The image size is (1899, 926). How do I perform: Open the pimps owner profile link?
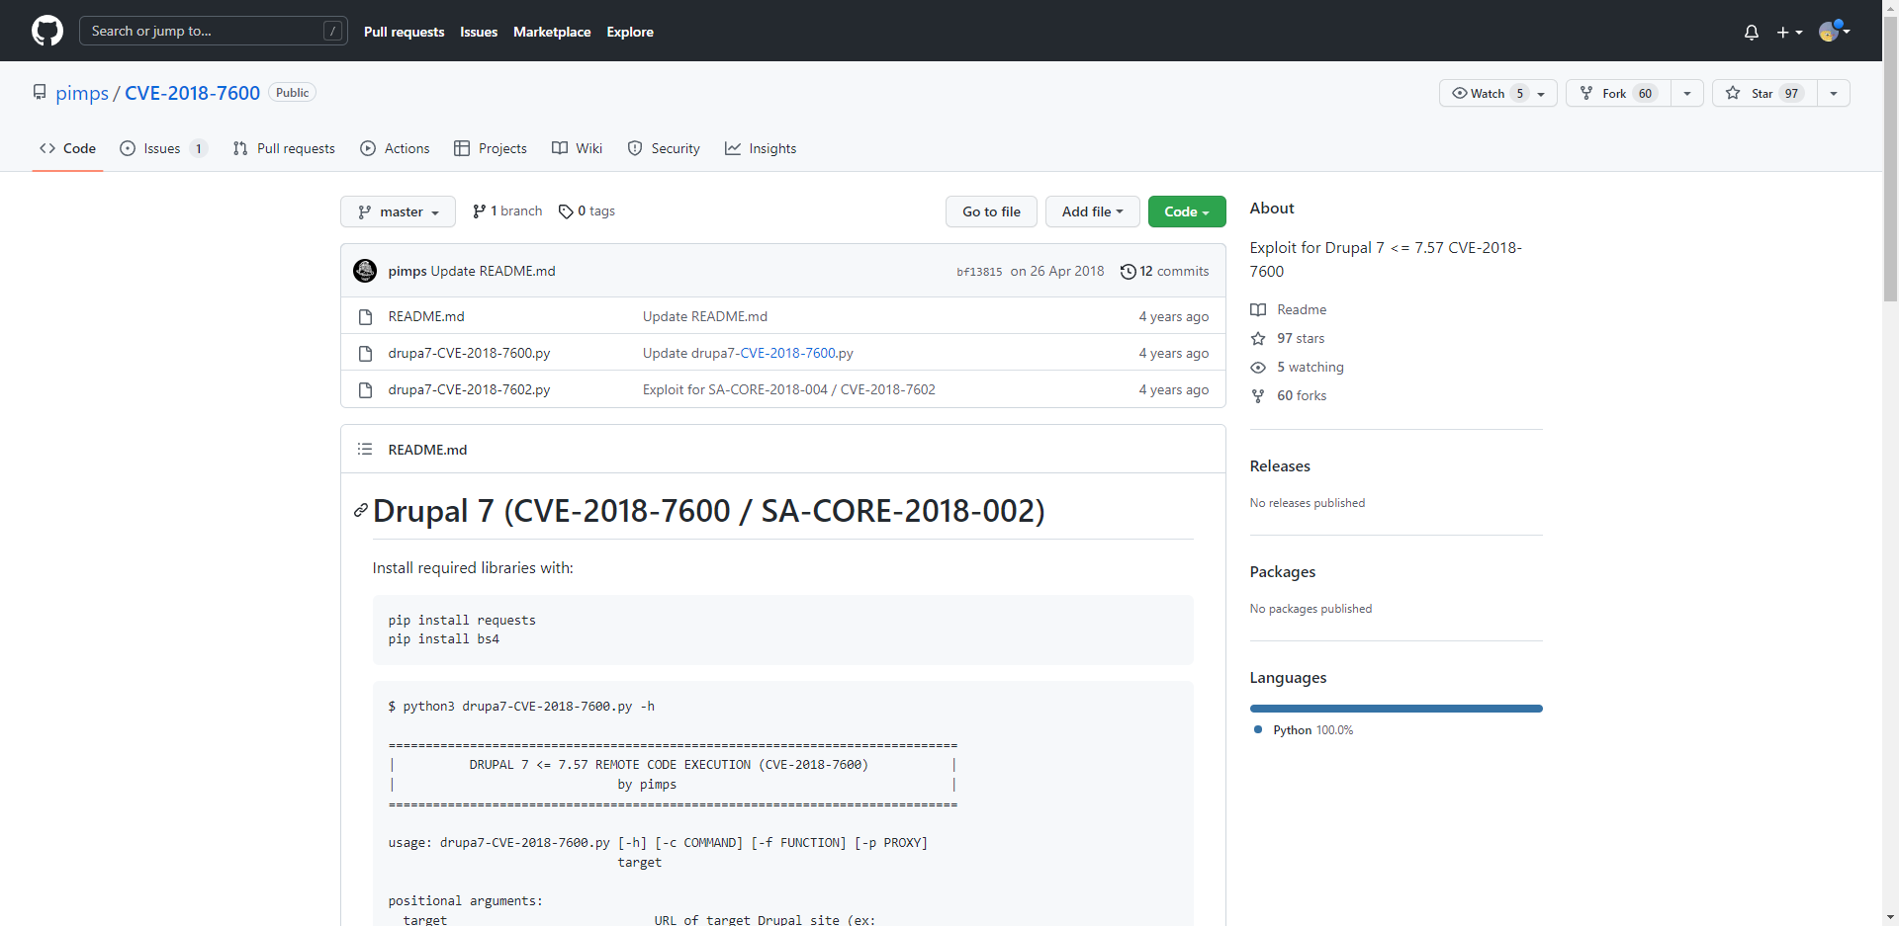click(82, 93)
